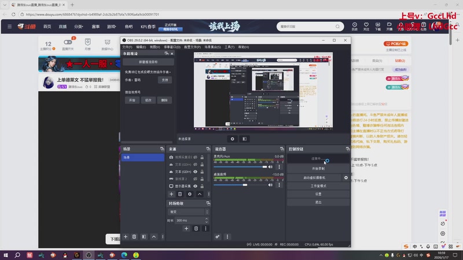Mute the 麦克风/Aux audio channel
This screenshot has width=463, height=260.
pyautogui.click(x=270, y=167)
